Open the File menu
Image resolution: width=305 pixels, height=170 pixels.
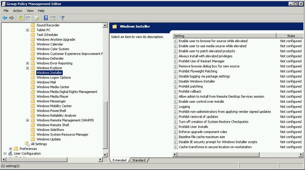click(6, 11)
